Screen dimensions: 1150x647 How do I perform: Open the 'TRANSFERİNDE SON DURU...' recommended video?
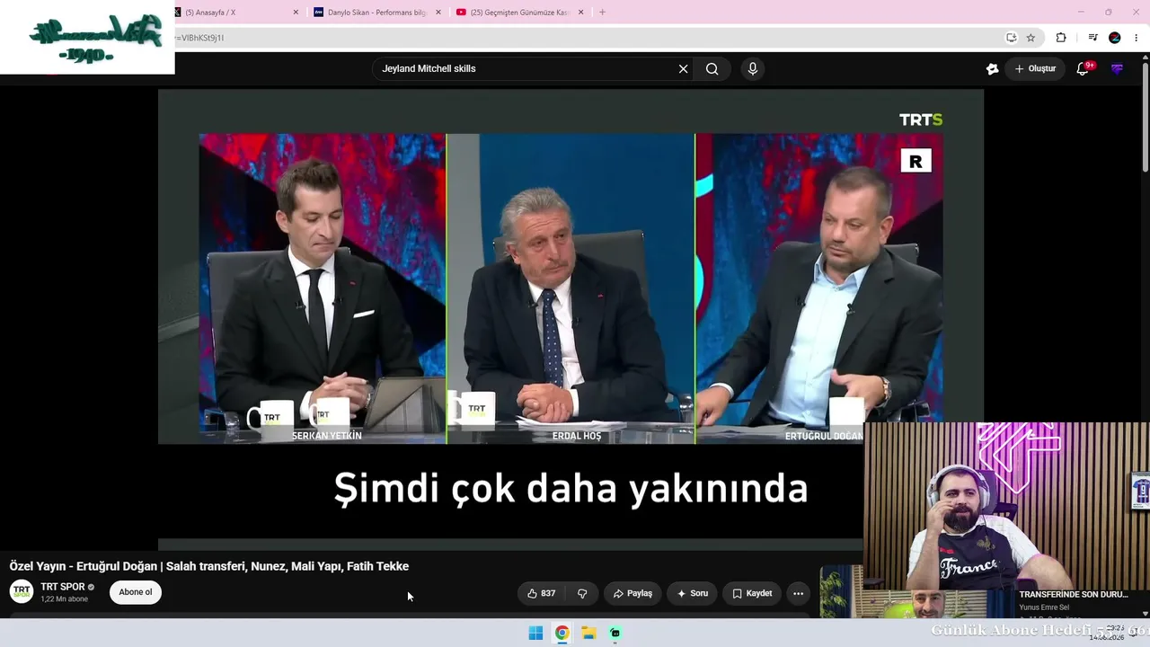point(1074,594)
